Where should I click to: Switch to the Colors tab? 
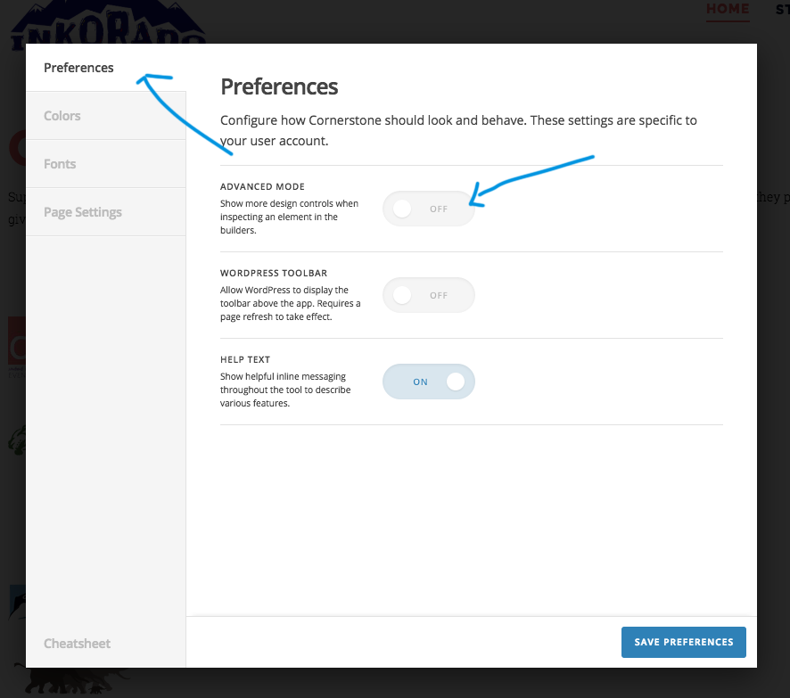[106, 116]
